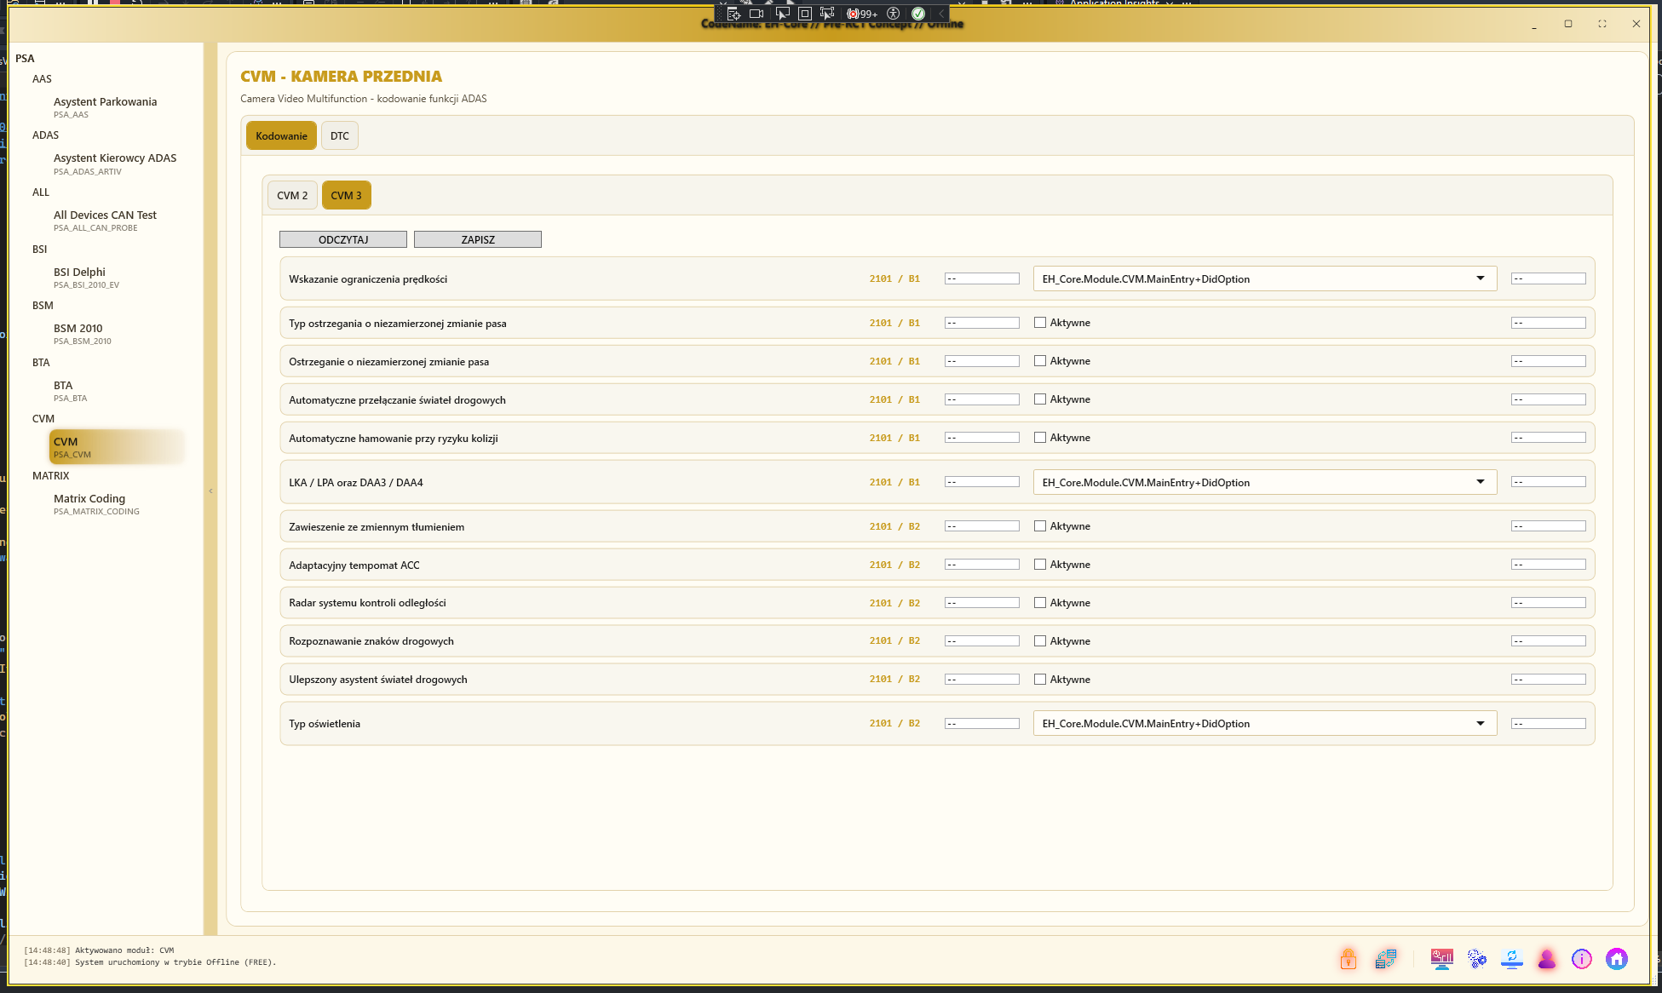Click the '2101 / B2' code for Typ oświetlenia
This screenshot has width=1662, height=993.
point(894,723)
